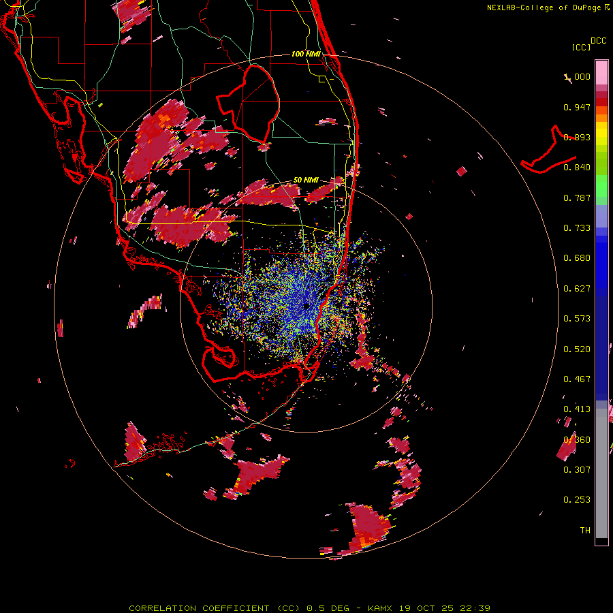Screen dimensions: 613x613
Task: Select the 0.467 scale value
Action: (577, 379)
